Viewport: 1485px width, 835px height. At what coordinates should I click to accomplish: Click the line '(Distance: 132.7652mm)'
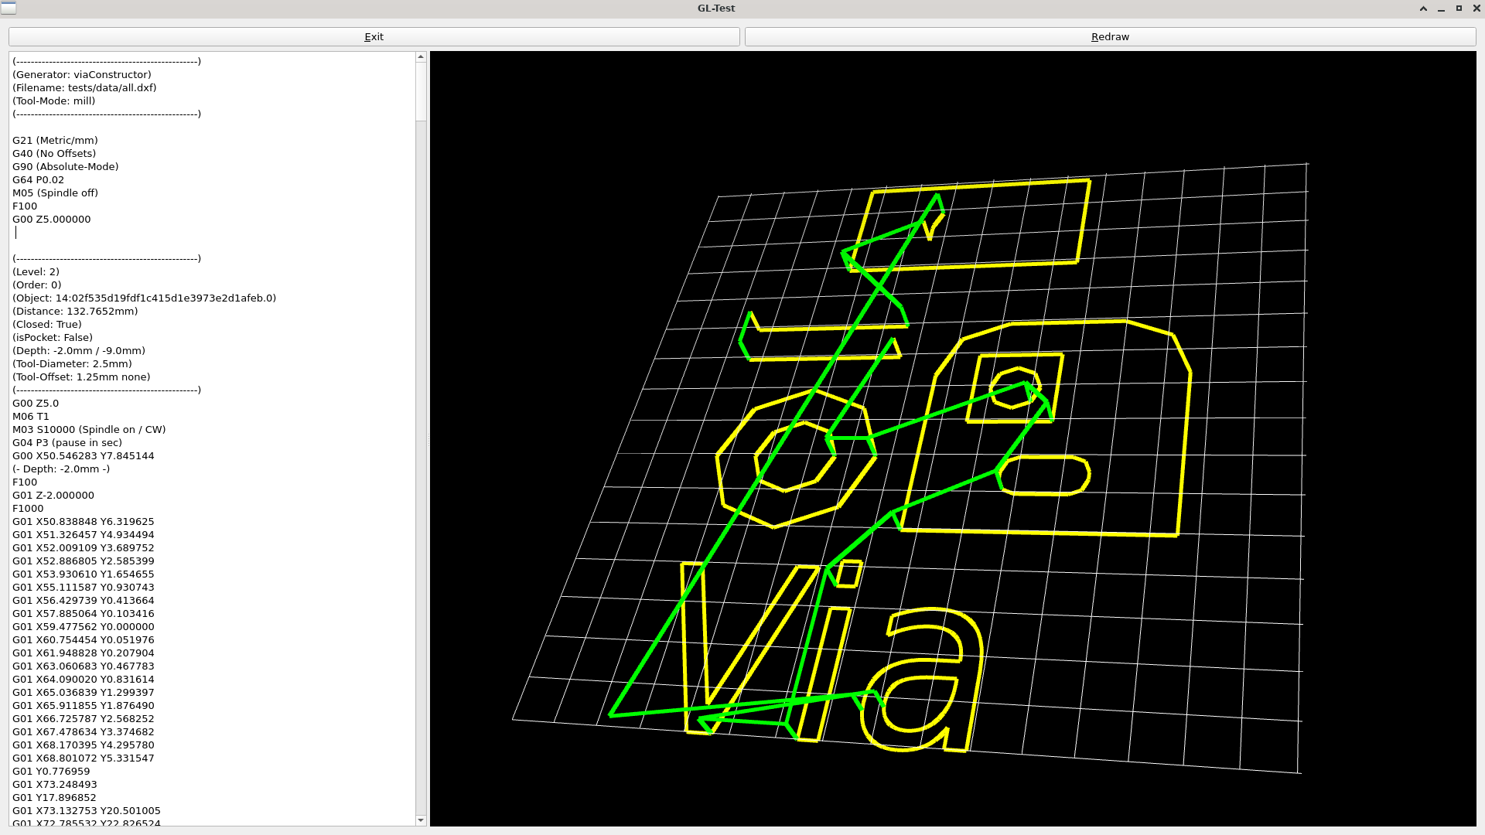pos(75,312)
